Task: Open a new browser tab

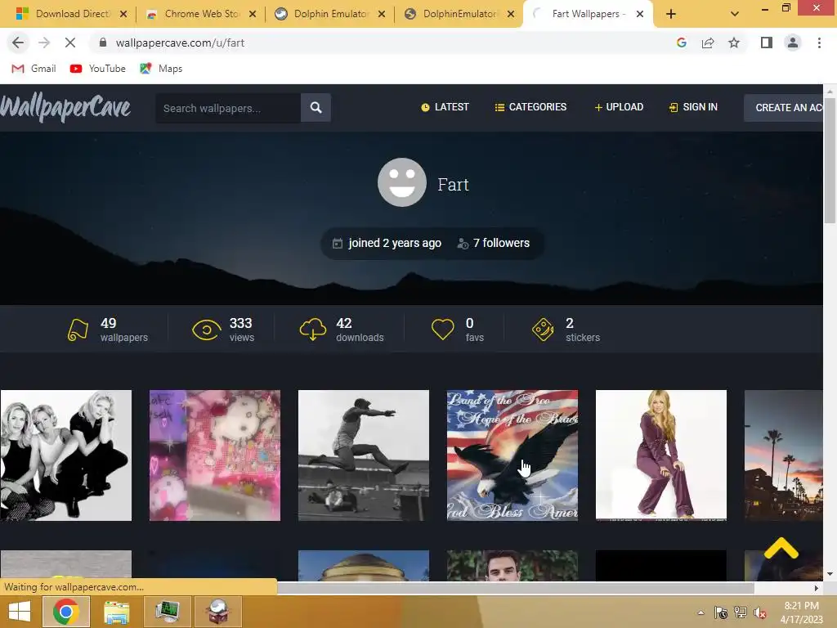Action: [x=671, y=14]
